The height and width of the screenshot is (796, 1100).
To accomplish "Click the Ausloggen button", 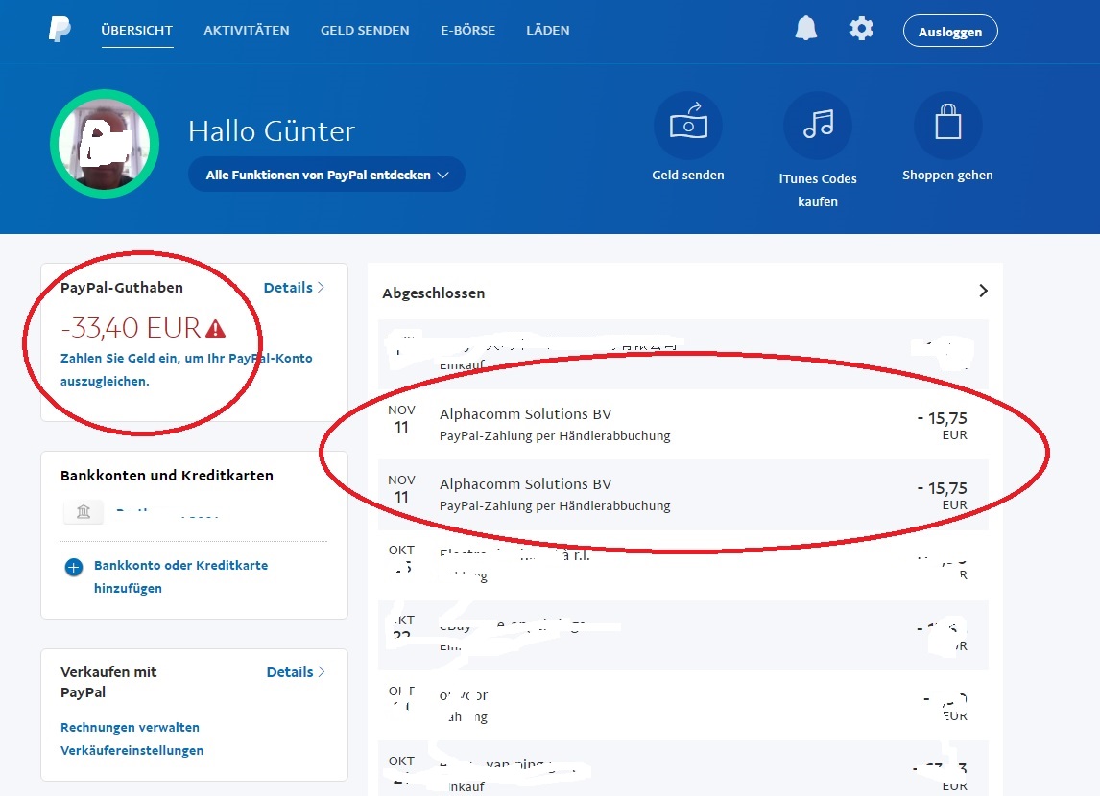I will 950,32.
